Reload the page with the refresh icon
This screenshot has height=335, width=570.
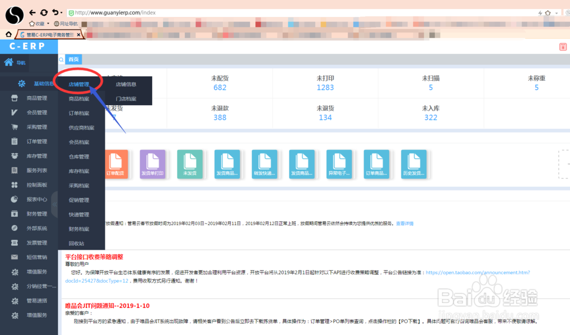(x=44, y=13)
